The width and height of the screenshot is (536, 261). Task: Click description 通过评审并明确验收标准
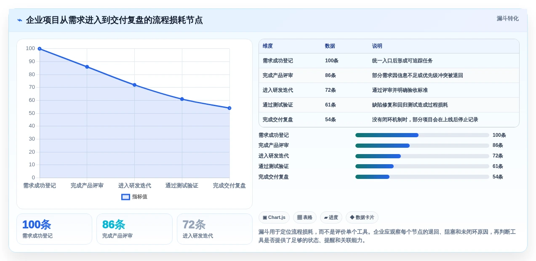pyautogui.click(x=400, y=90)
